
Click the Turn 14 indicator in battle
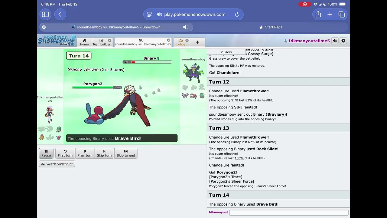pos(79,56)
